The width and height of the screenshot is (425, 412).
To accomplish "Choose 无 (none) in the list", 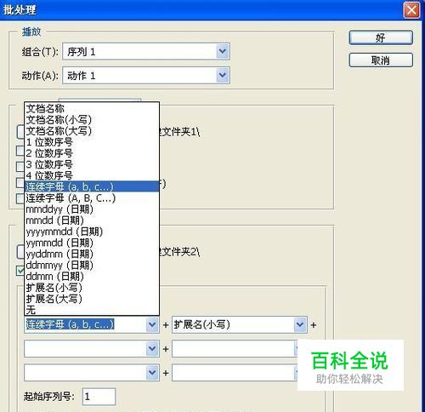I will pyautogui.click(x=92, y=310).
